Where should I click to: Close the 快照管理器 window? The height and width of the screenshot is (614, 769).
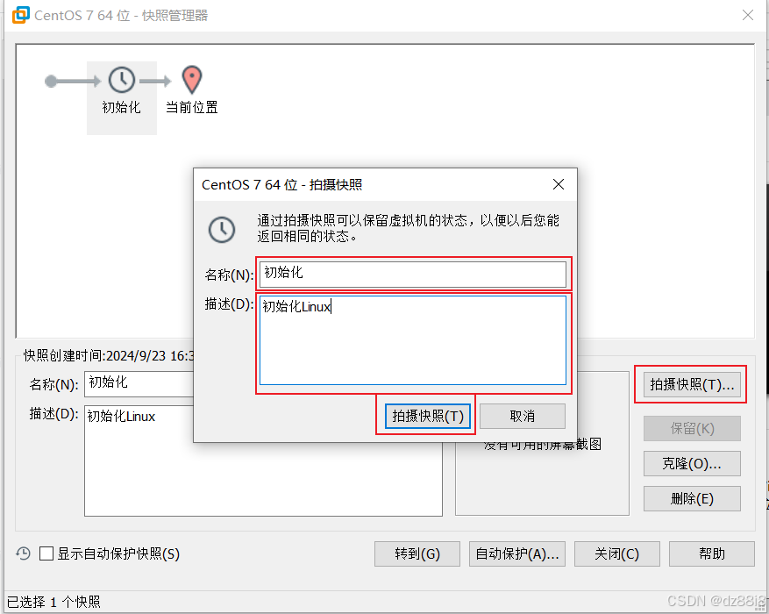tap(747, 15)
